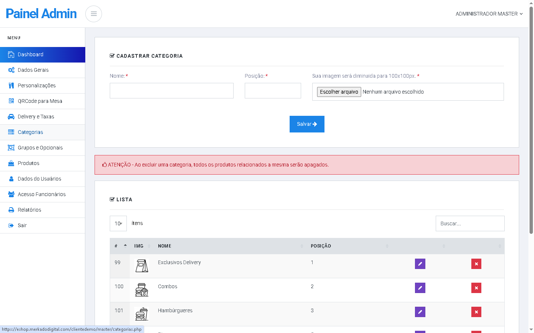Viewport: 534px width, 333px height.
Task: Focus the Nome text field
Action: click(171, 91)
